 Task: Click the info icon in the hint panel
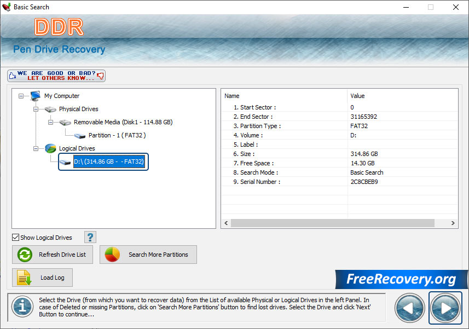click(x=22, y=307)
